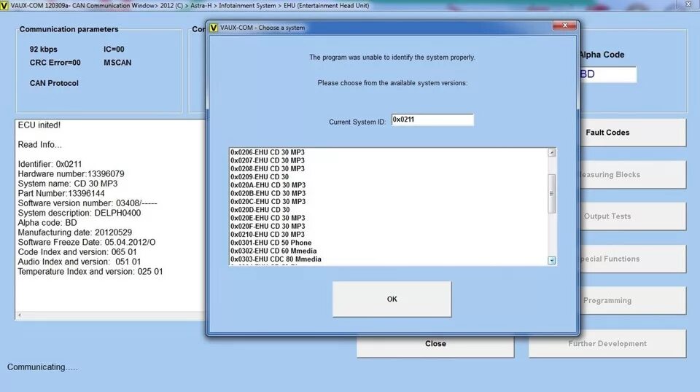This screenshot has height=392, width=700.
Task: Click the system list scrollbar thumb
Action: 552,194
